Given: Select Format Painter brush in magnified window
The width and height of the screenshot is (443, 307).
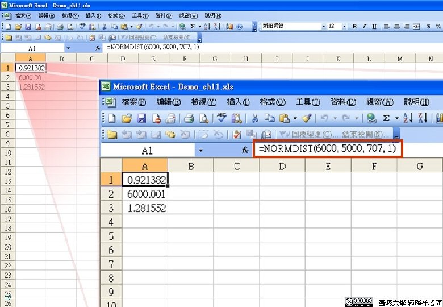Looking at the screenshot, I should tap(307, 118).
